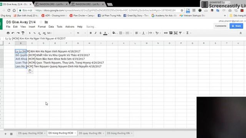Open the Tools menu

[x=60, y=27]
